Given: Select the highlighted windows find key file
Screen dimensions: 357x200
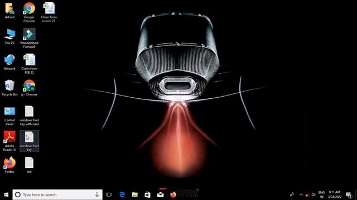Looking at the screenshot, I should (x=29, y=141).
